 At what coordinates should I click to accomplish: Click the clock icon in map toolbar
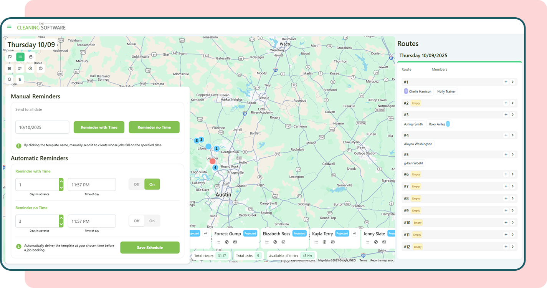click(30, 68)
